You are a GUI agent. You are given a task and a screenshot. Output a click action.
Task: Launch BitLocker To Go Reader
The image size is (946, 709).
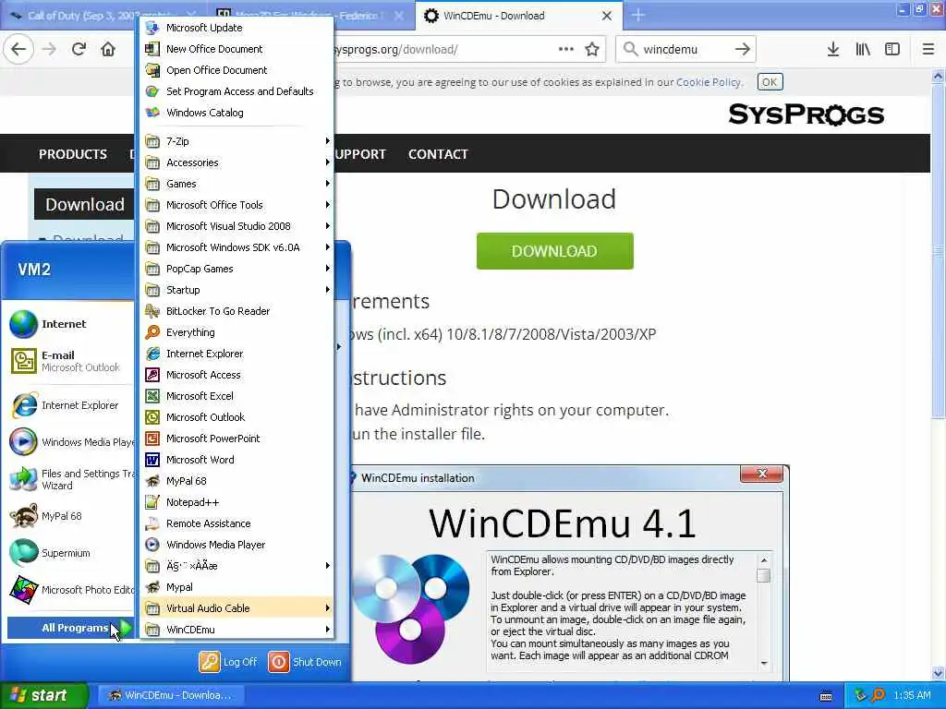(x=236, y=311)
